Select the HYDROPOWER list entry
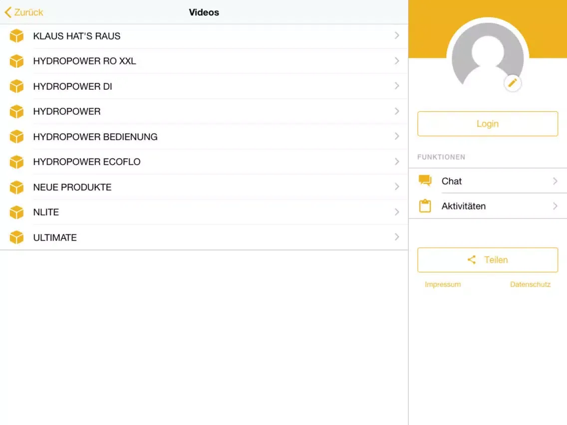This screenshot has height=425, width=567. pos(67,111)
